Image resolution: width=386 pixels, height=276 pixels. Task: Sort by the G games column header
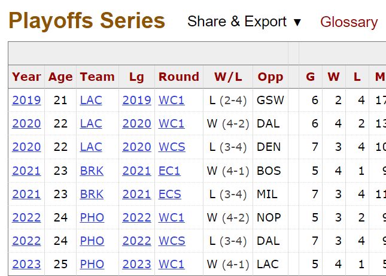click(310, 77)
